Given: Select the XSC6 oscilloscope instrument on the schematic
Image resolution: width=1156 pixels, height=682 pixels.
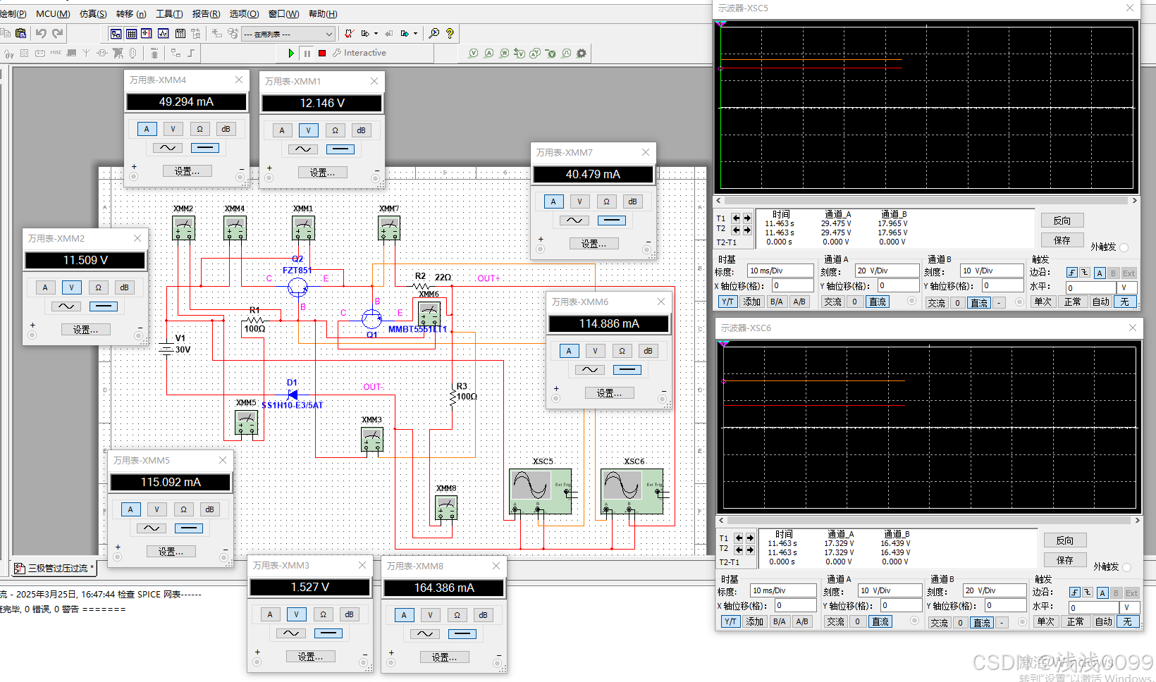Looking at the screenshot, I should (632, 491).
